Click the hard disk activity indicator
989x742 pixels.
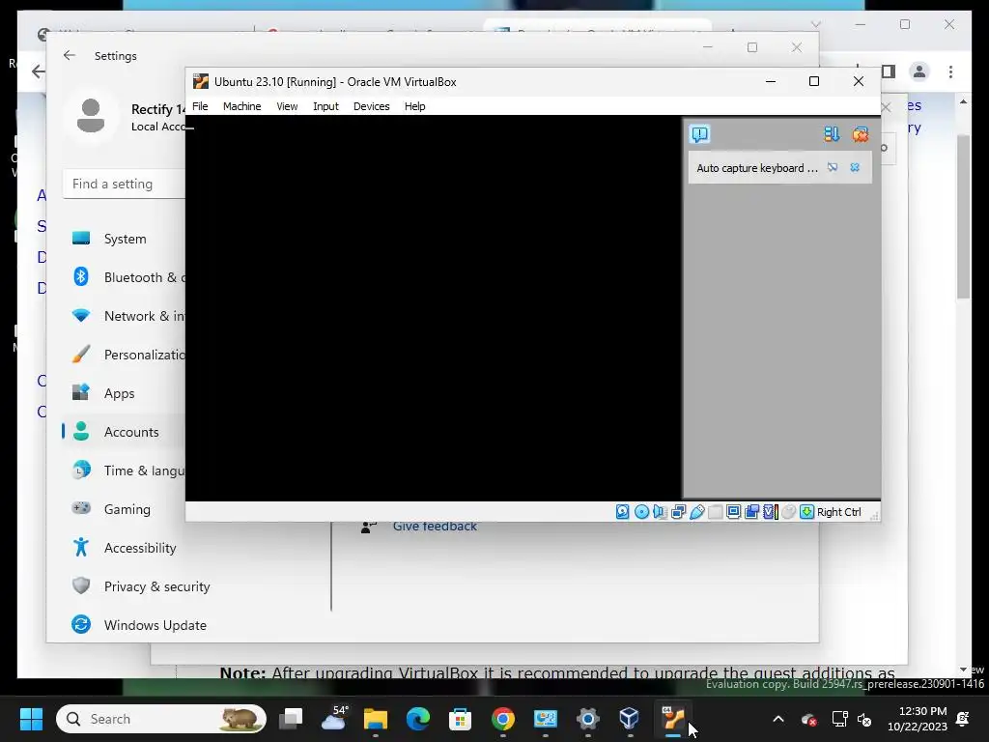pyautogui.click(x=623, y=512)
